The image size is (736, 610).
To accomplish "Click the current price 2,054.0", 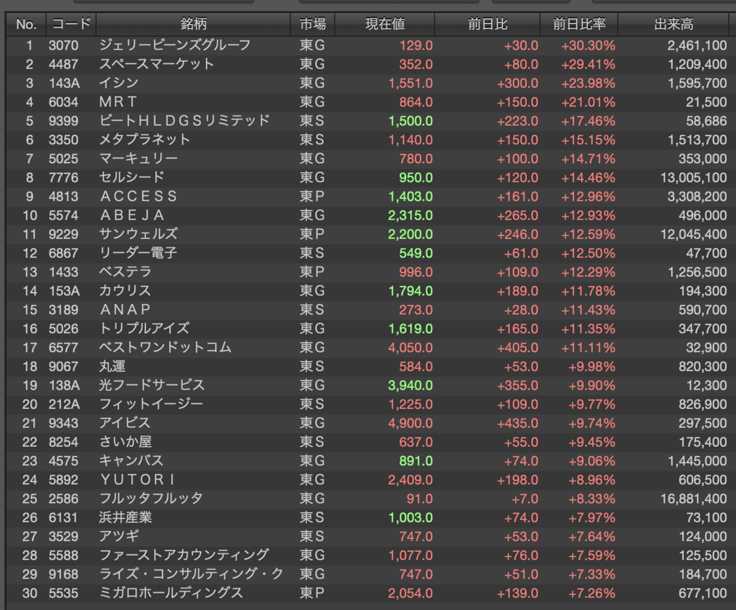I will point(410,593).
